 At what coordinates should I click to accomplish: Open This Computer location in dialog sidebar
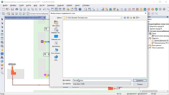point(56,51)
